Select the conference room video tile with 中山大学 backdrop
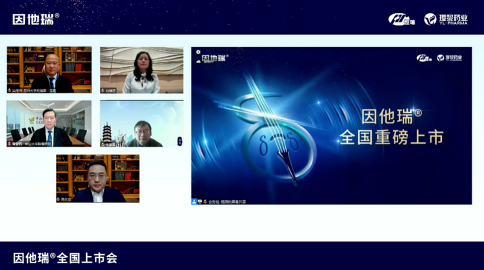Screen dimensions: 484x270 point(49,124)
